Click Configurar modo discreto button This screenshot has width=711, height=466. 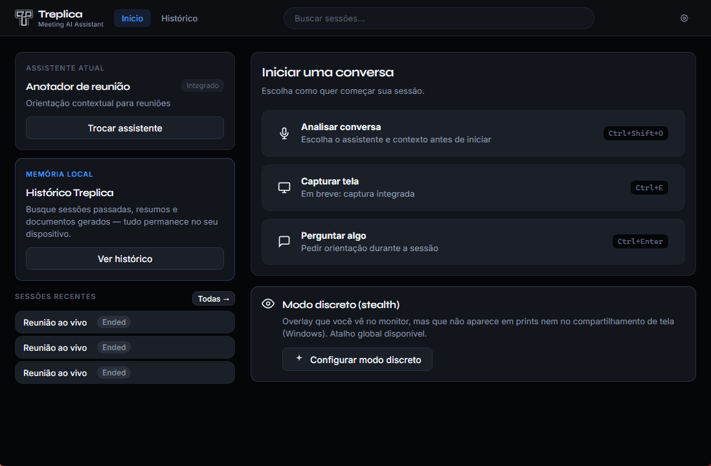pos(357,359)
